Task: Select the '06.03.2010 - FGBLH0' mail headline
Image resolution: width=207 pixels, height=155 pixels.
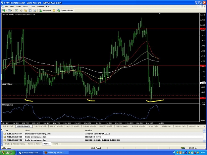Action: click(x=102, y=140)
